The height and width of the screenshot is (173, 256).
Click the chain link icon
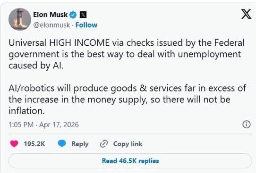coord(103,144)
